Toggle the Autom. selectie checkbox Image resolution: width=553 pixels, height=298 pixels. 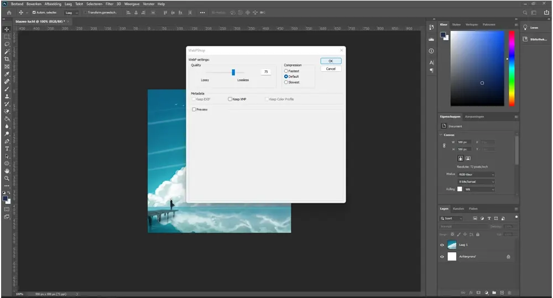tap(34, 12)
